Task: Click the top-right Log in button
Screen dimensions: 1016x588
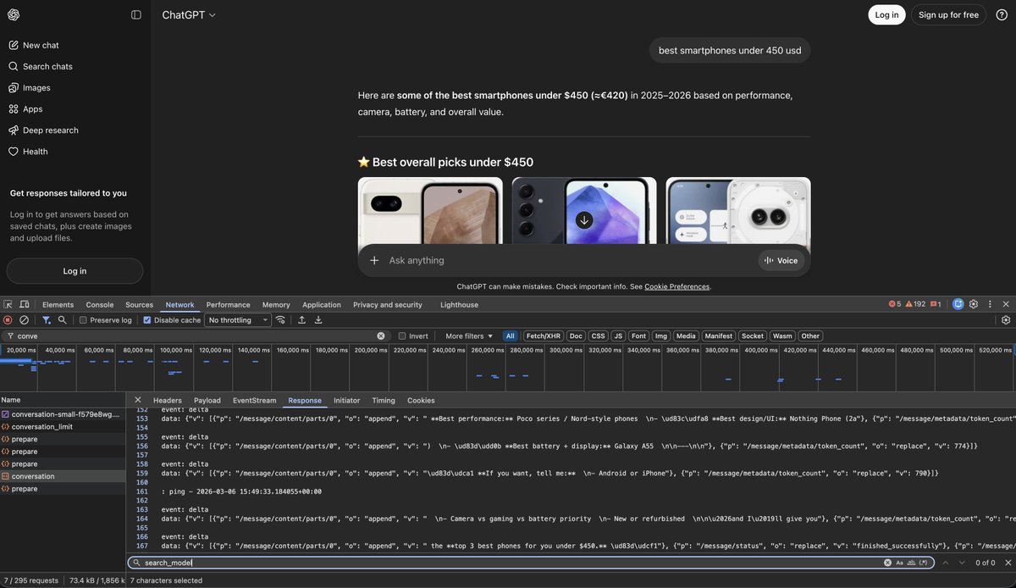Action: click(x=886, y=14)
